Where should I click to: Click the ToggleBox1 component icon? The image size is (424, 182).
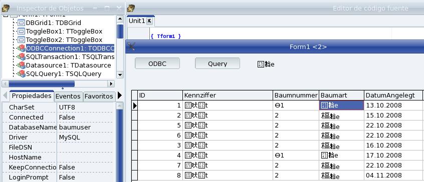pos(21,31)
